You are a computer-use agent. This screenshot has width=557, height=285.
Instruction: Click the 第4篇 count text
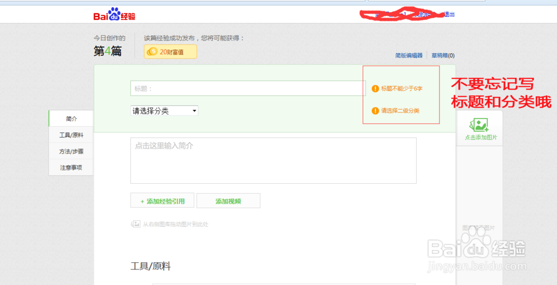point(108,51)
